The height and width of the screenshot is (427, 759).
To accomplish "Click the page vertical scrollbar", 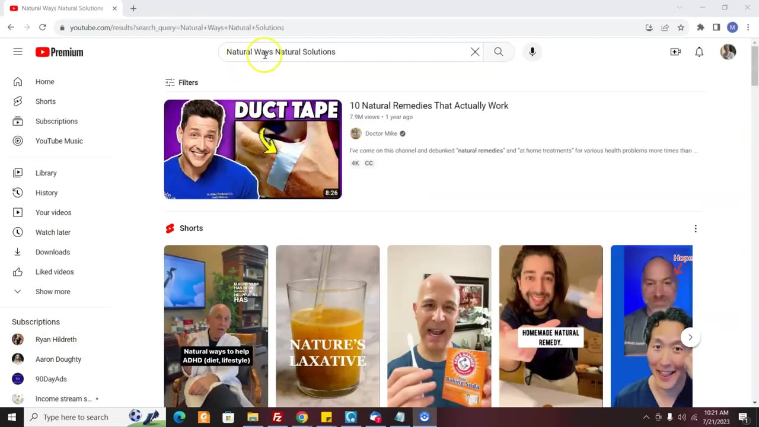I will (754, 66).
